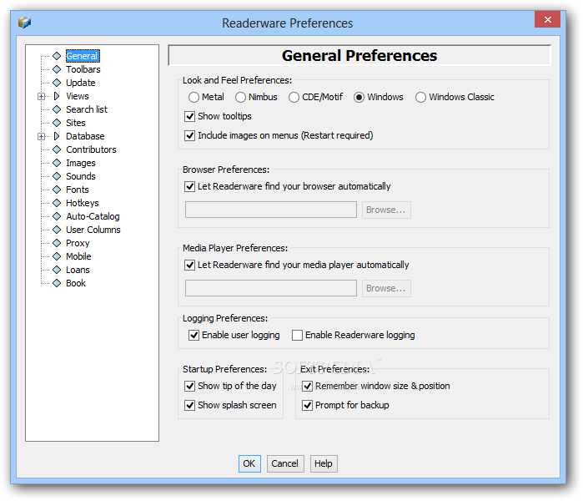Choose the Windows Classic look and feel
The image size is (583, 501).
[420, 98]
